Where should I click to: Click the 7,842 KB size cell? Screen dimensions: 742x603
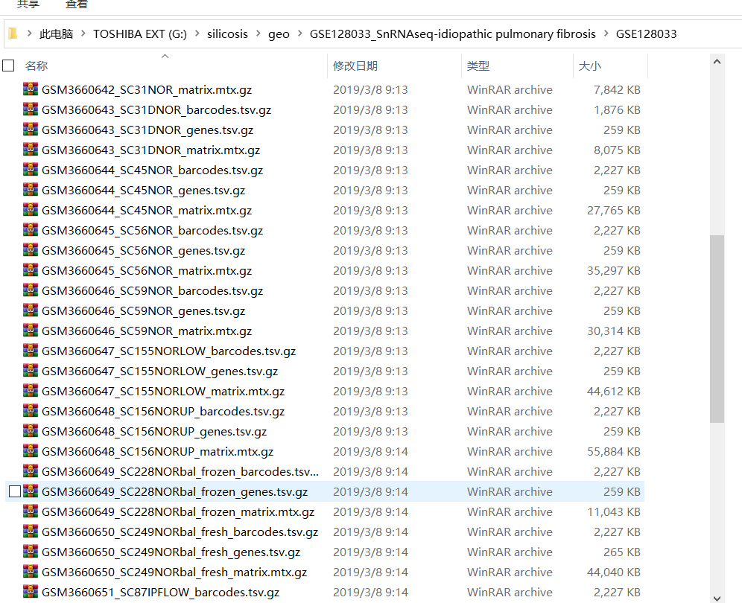pyautogui.click(x=617, y=89)
